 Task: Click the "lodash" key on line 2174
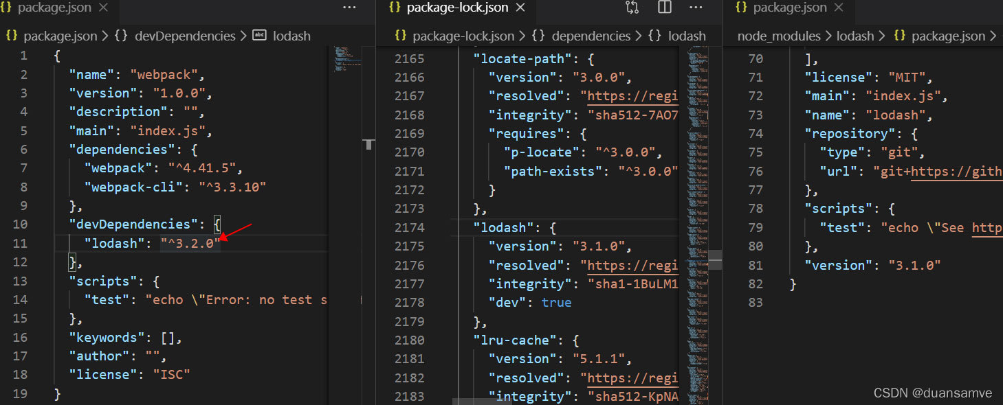[x=504, y=227]
